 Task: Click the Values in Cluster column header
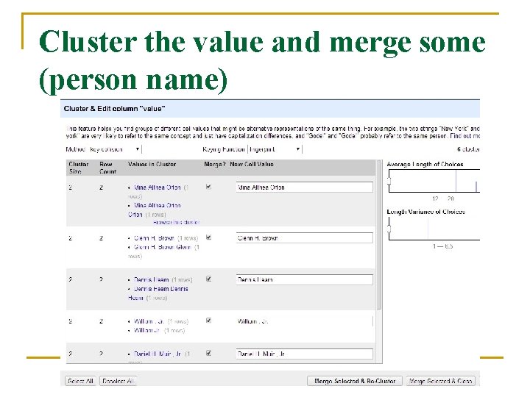tap(152, 165)
